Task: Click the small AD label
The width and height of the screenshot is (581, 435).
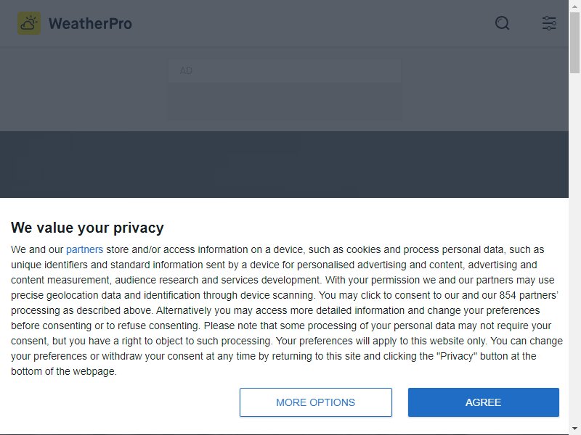Action: 186,70
